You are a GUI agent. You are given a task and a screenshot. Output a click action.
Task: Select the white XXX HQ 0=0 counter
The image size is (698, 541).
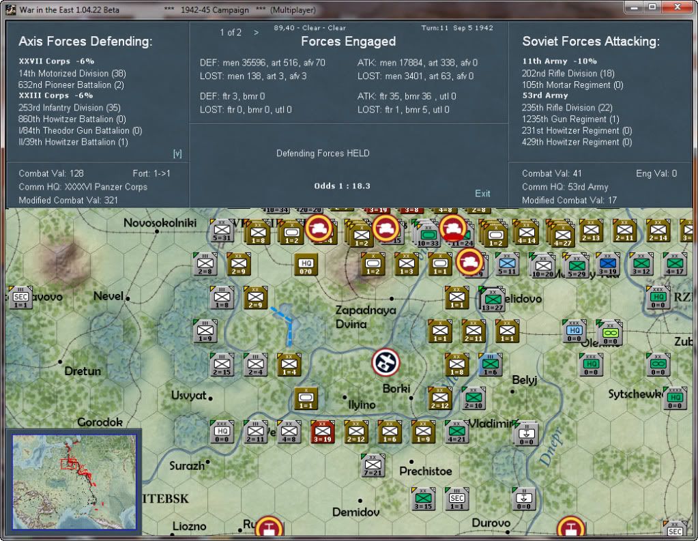click(222, 432)
